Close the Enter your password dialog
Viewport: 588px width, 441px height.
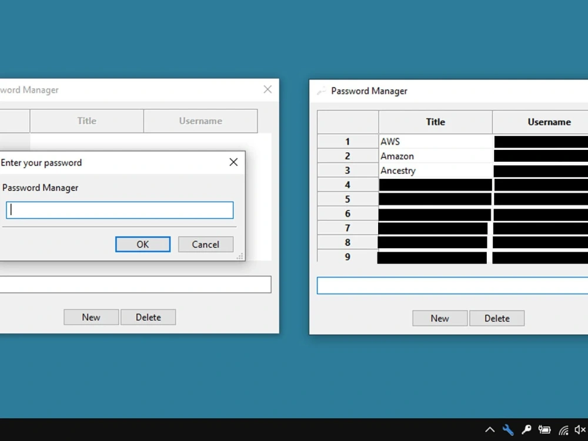click(x=233, y=162)
